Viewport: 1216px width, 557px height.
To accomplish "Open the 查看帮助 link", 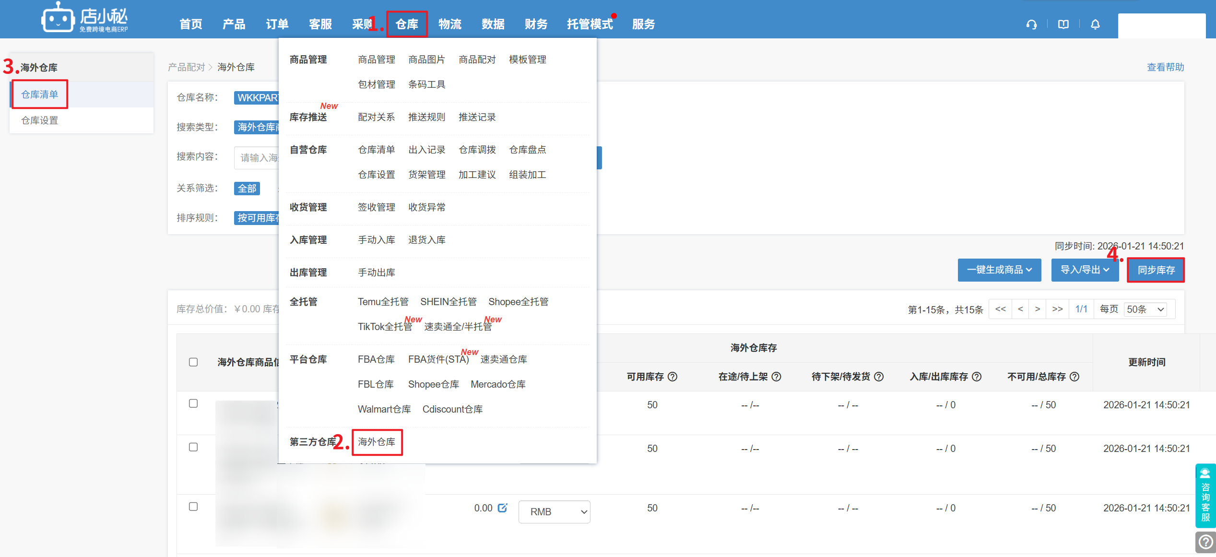I will 1165,67.
